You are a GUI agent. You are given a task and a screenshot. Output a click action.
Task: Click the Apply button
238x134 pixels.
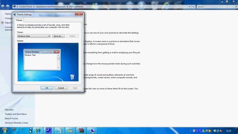tap(75, 88)
